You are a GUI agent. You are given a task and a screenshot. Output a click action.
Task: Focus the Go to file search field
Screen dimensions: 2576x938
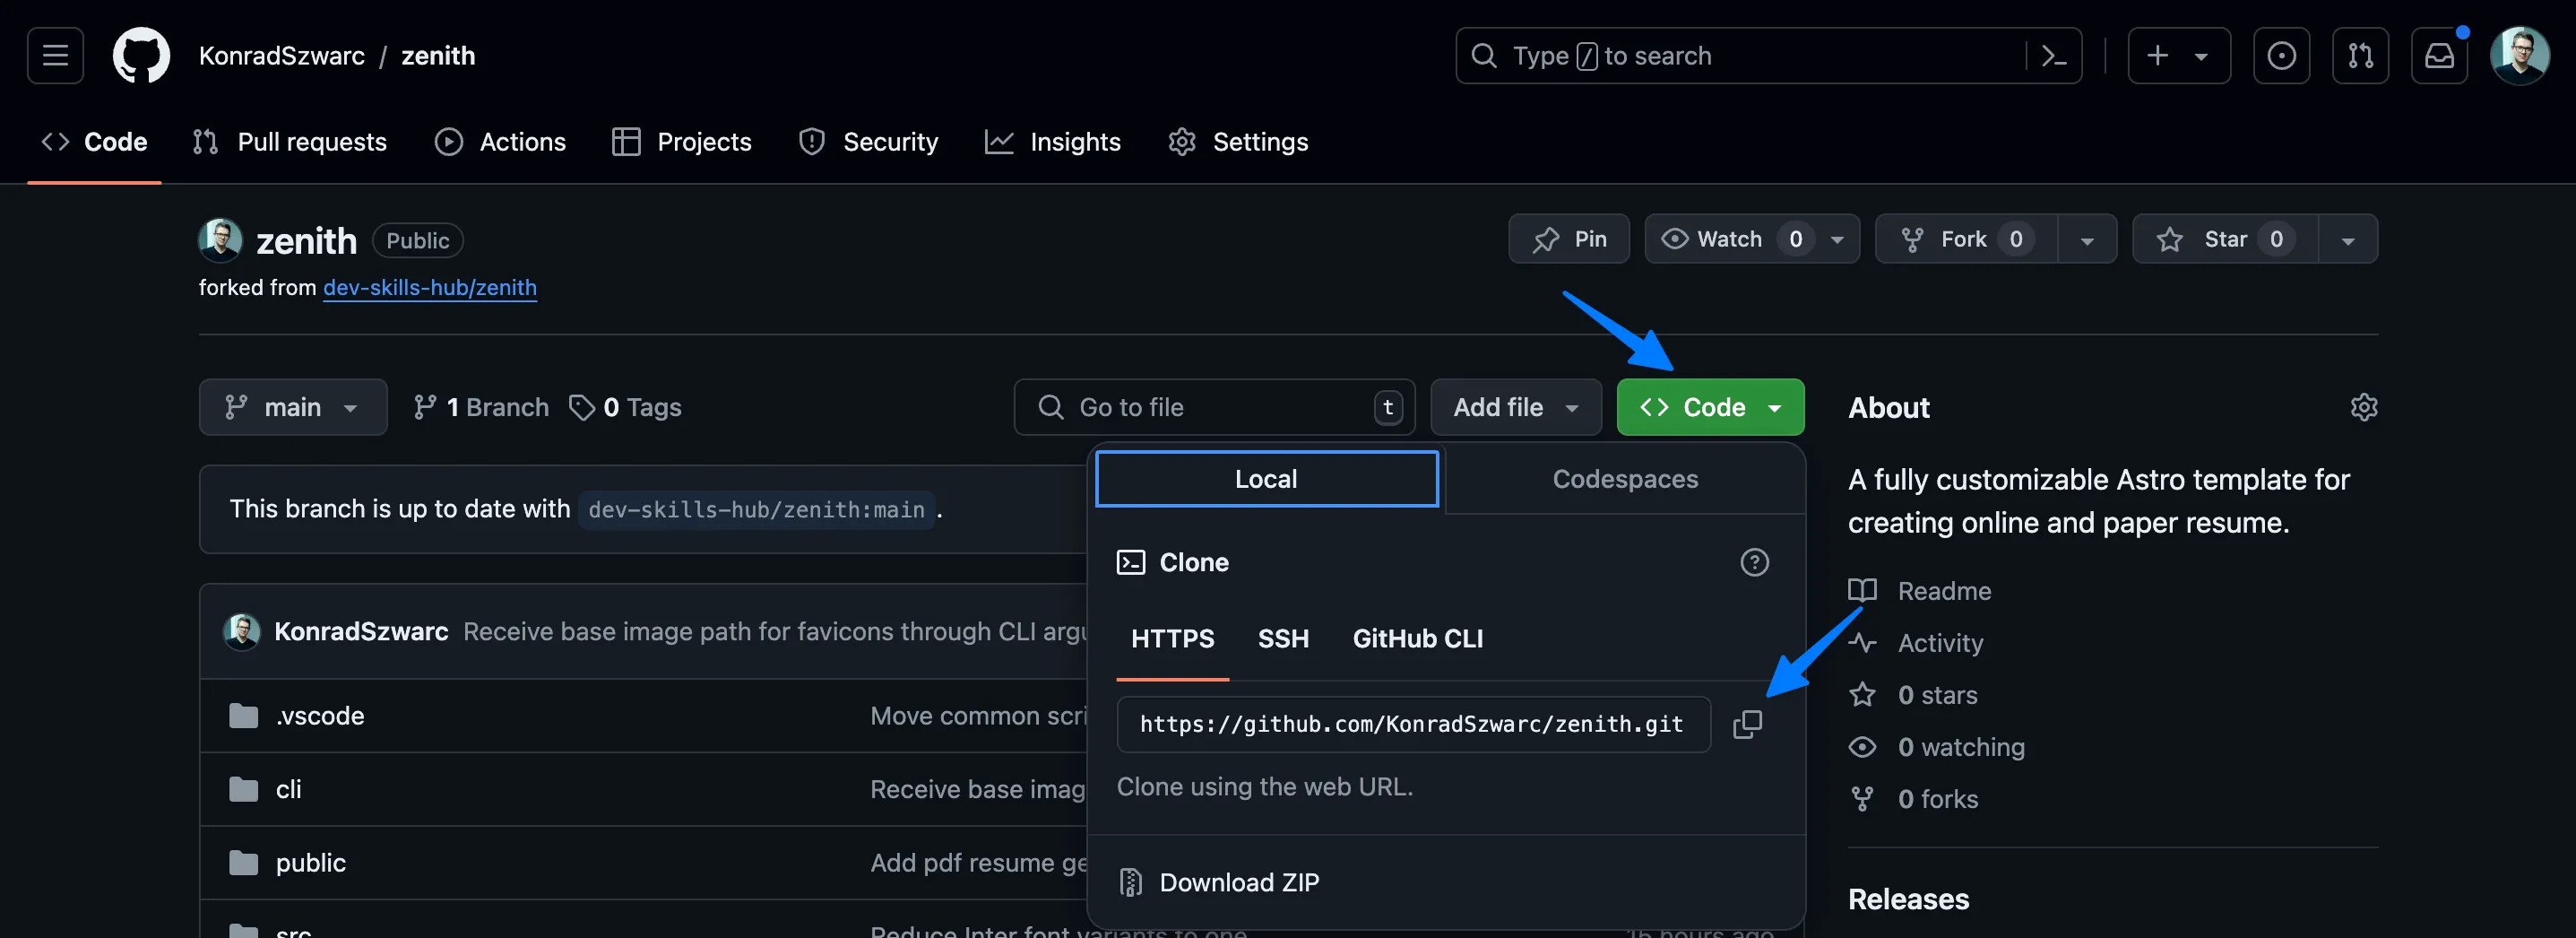pos(1214,407)
